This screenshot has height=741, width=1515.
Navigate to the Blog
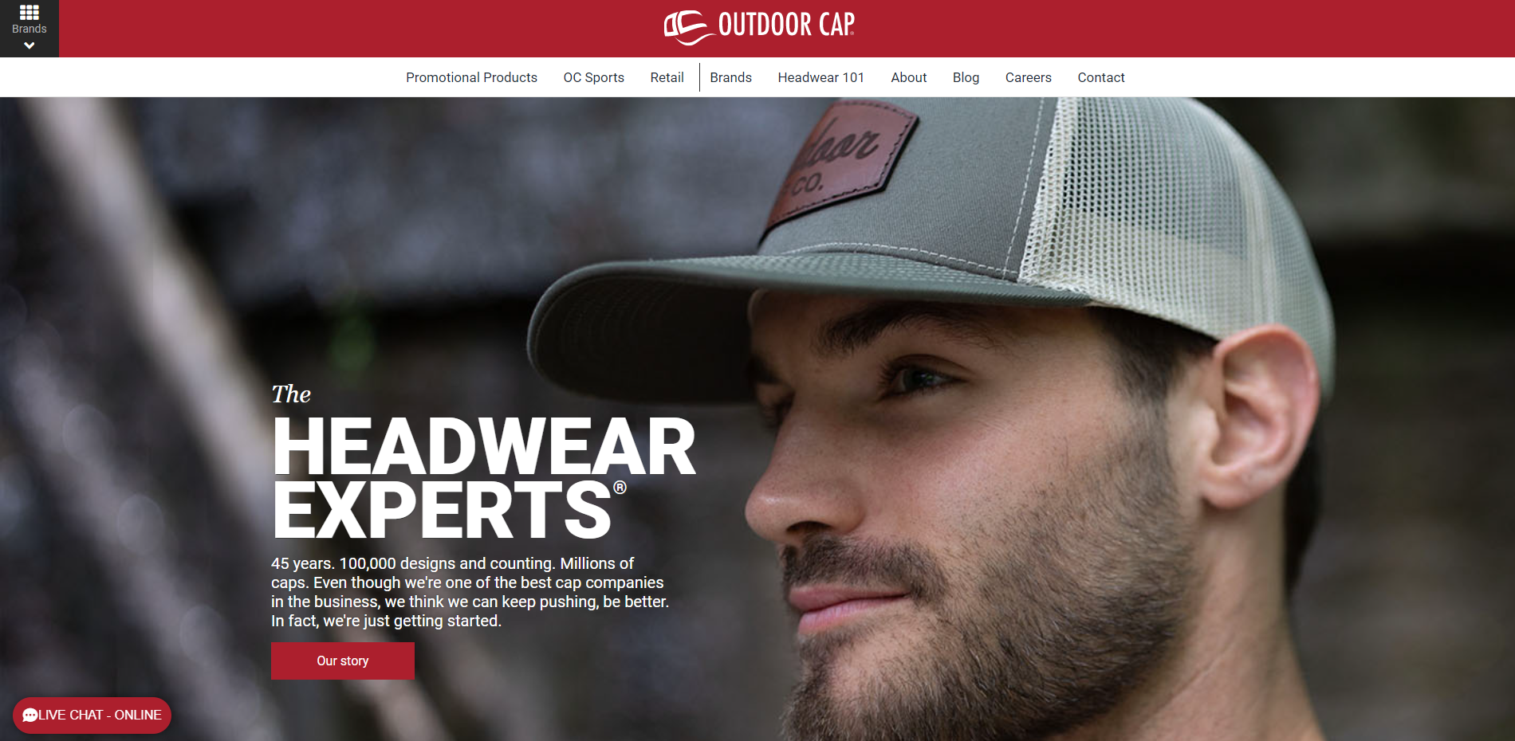coord(966,77)
